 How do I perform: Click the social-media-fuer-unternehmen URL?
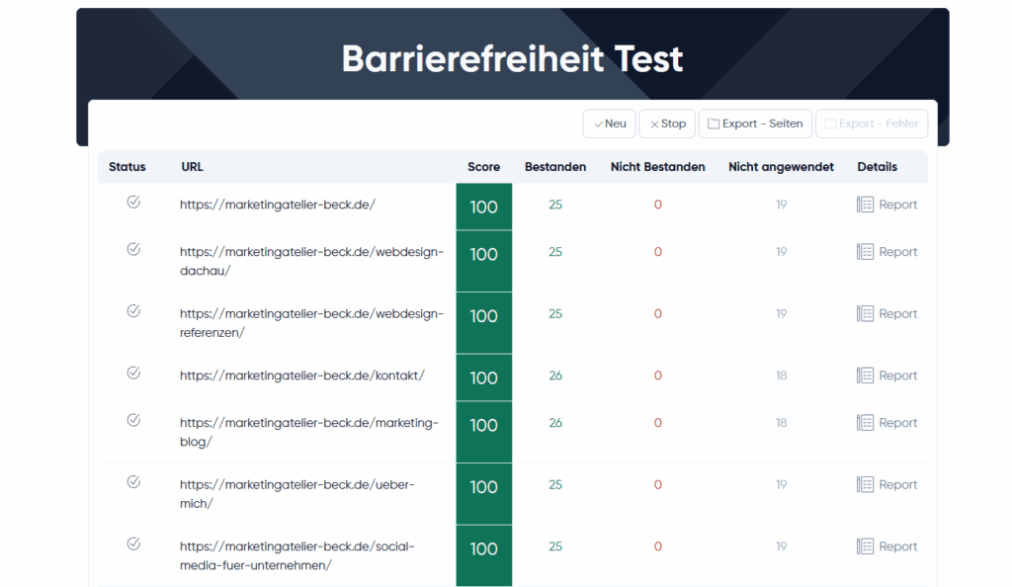pos(296,556)
